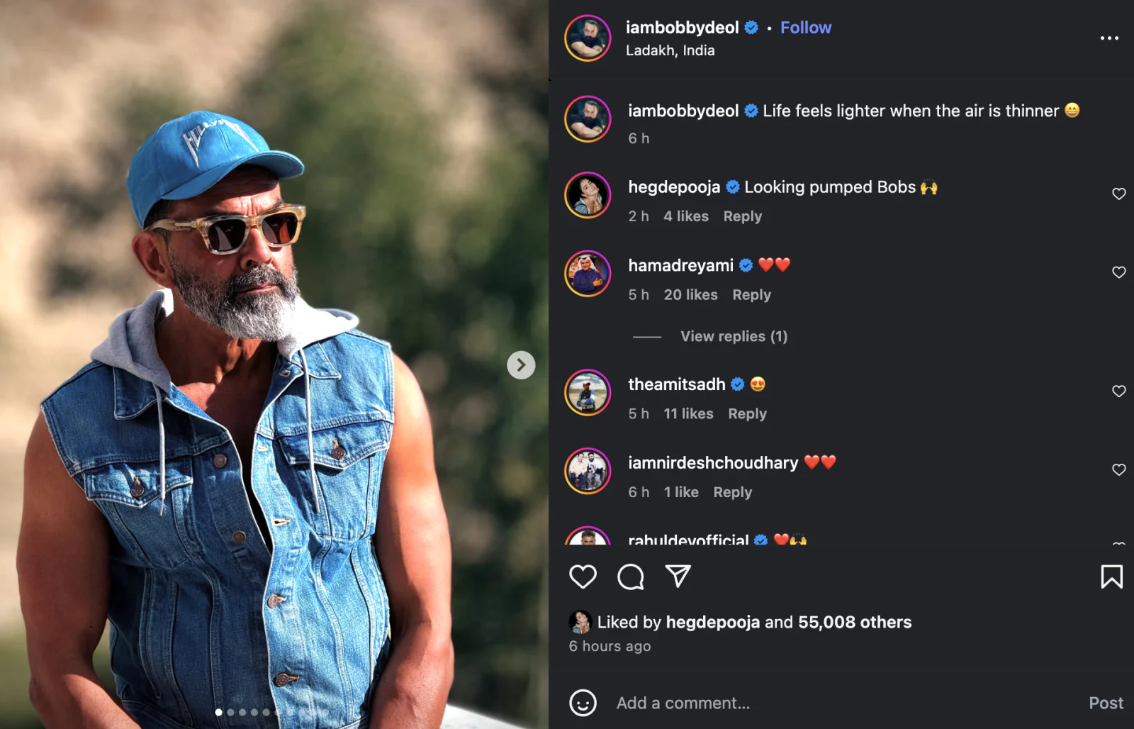Open the emoji picker in the comment box
Viewport: 1134px width, 729px height.
click(x=583, y=703)
